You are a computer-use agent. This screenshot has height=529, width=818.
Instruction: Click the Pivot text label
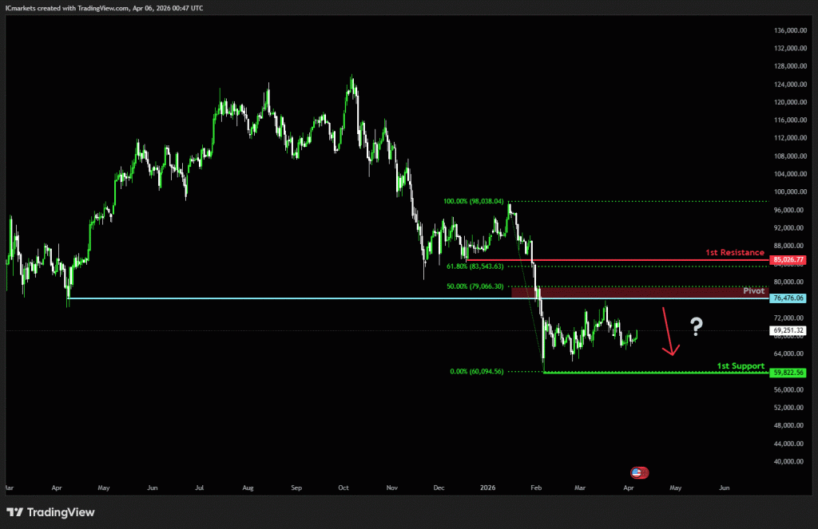753,291
